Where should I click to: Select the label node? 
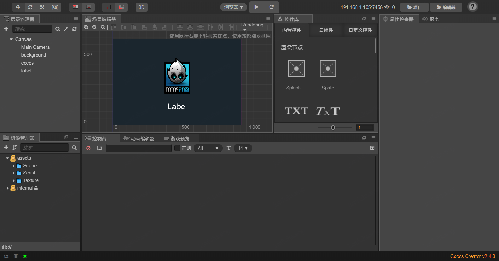(26, 71)
